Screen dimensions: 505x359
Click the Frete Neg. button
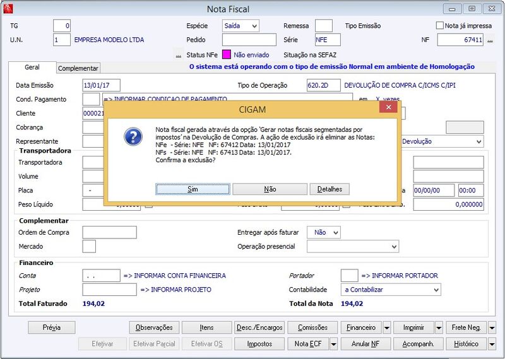pyautogui.click(x=466, y=327)
